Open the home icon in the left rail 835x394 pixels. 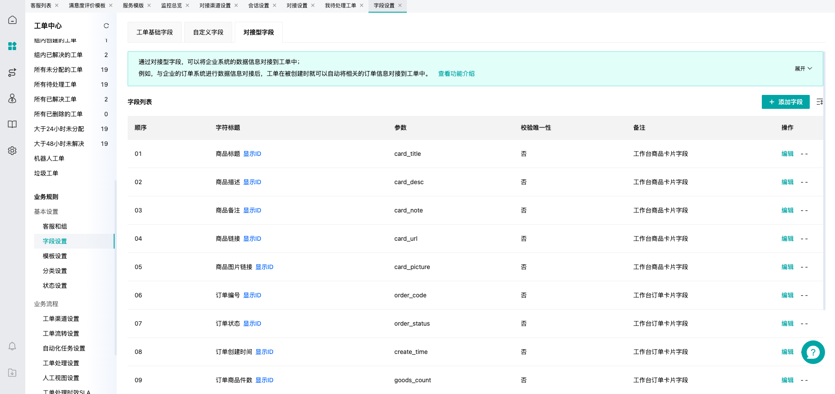pos(12,20)
